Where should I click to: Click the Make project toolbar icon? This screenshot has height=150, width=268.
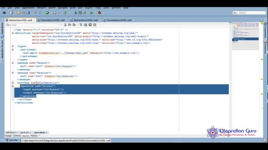(76, 13)
